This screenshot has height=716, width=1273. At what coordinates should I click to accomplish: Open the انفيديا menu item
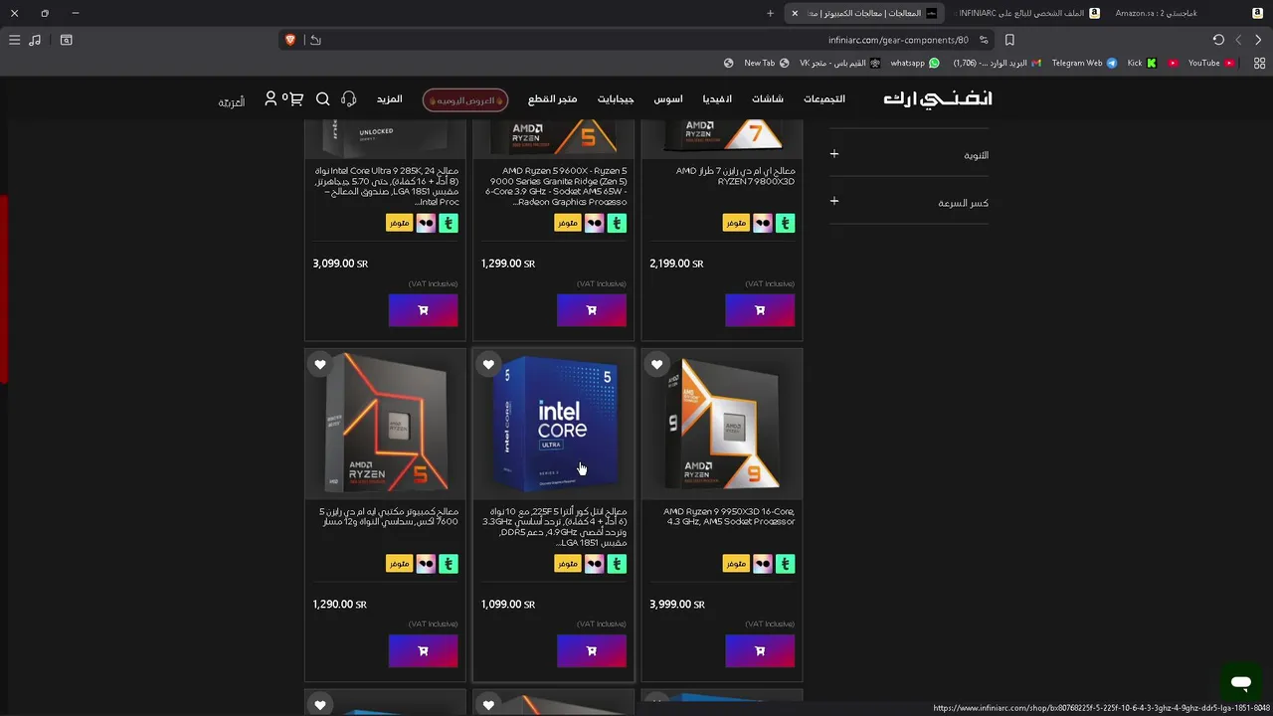click(x=717, y=99)
